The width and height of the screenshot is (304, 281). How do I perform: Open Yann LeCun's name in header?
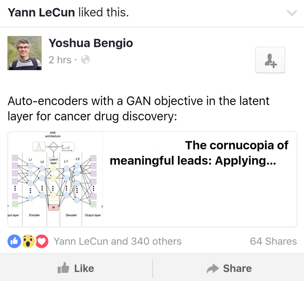click(x=41, y=13)
